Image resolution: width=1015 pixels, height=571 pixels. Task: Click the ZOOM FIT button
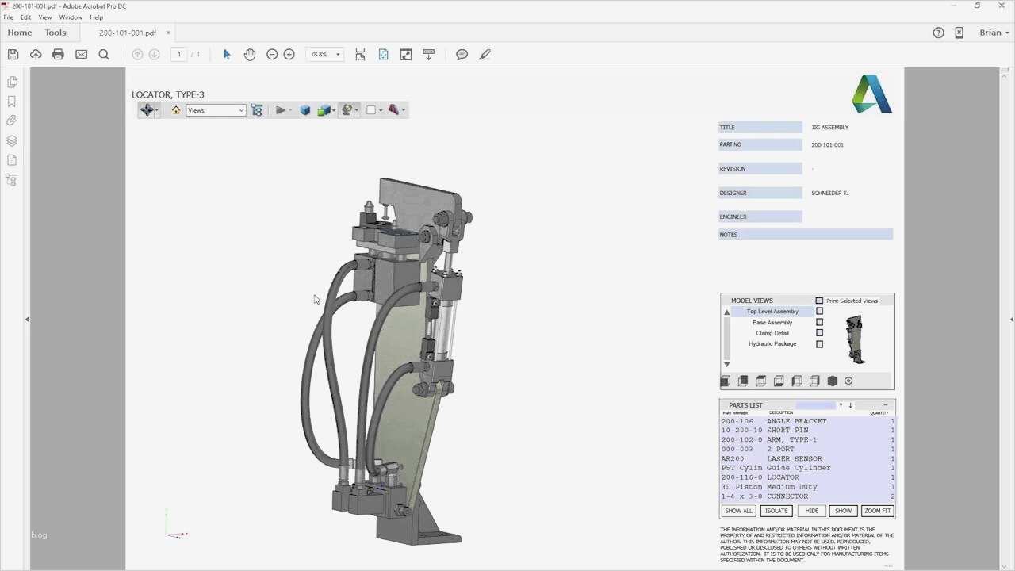[x=877, y=511]
